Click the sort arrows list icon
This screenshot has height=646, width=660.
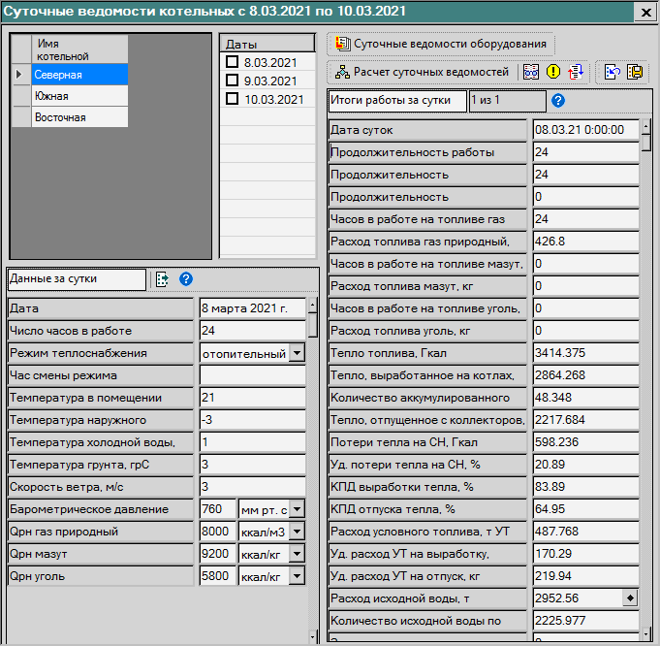576,72
